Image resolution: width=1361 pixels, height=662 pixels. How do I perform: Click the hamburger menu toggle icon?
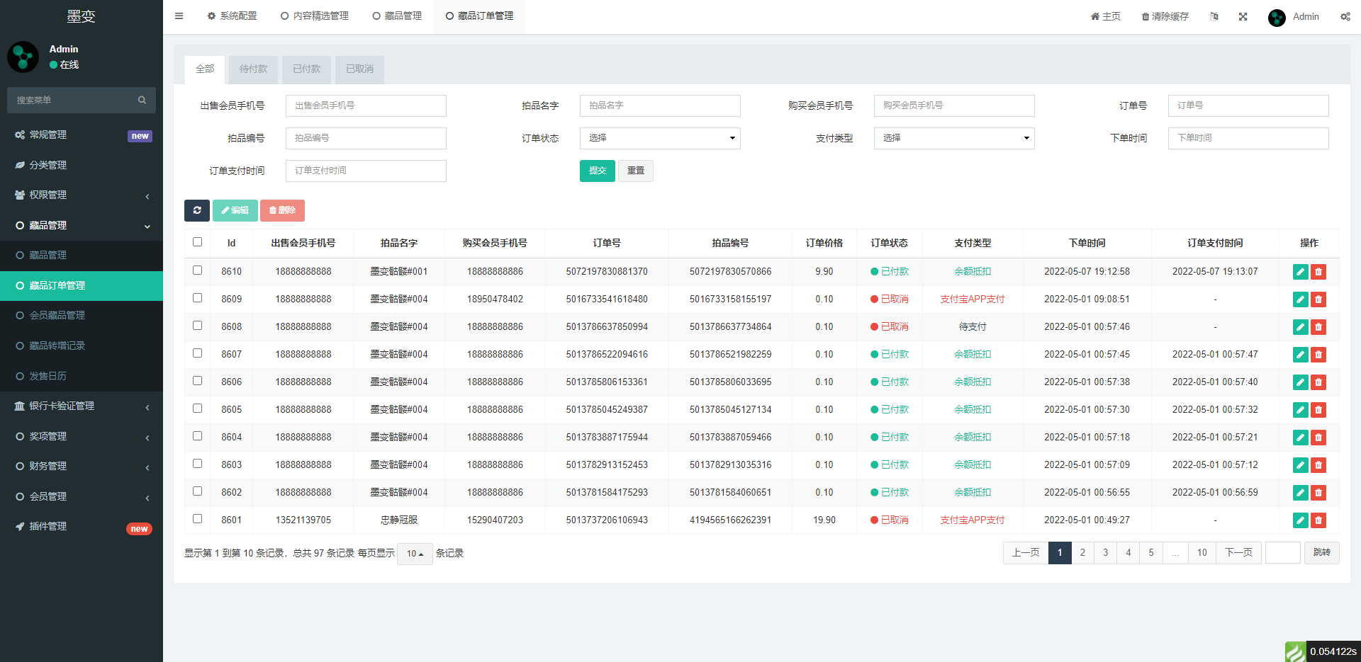(x=179, y=16)
